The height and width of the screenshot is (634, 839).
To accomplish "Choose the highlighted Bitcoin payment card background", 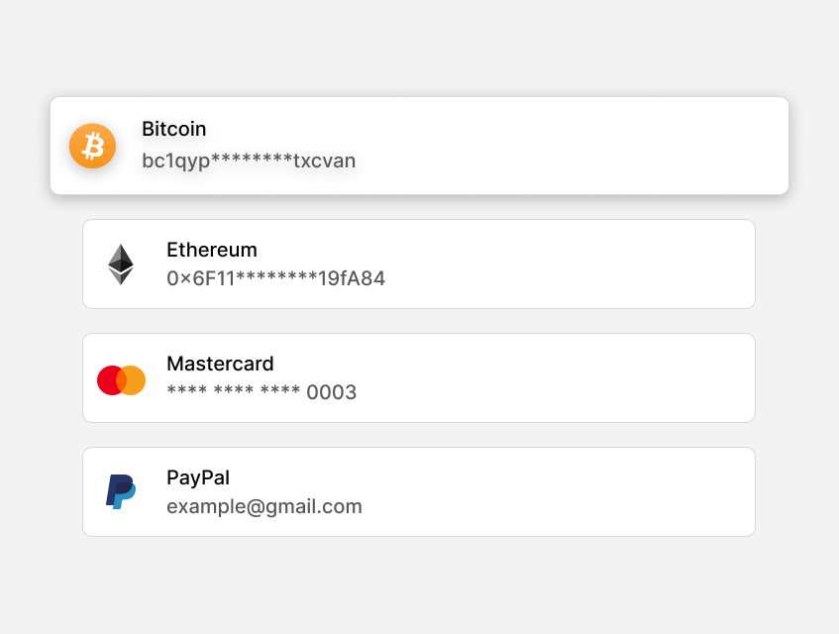I will (x=420, y=146).
